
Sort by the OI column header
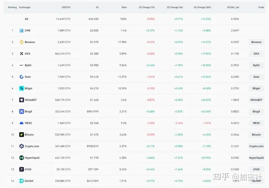97,7
